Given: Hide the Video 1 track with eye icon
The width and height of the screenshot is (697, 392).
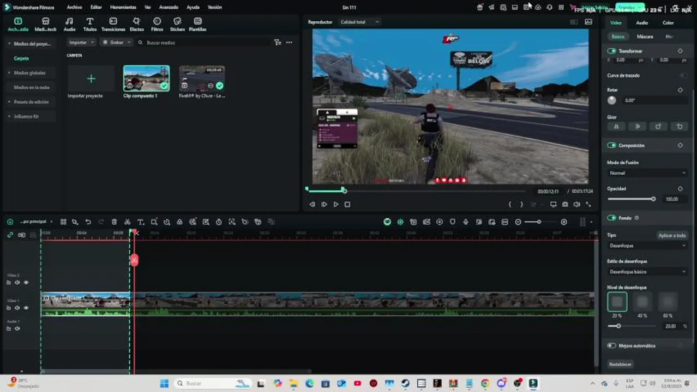Looking at the screenshot, I should tap(26, 308).
